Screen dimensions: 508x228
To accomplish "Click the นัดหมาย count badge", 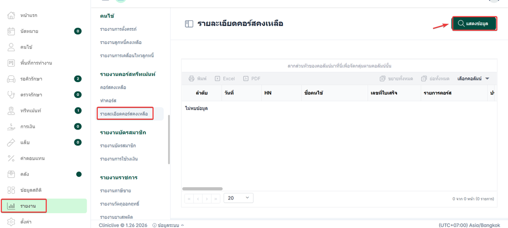I will pos(78,31).
